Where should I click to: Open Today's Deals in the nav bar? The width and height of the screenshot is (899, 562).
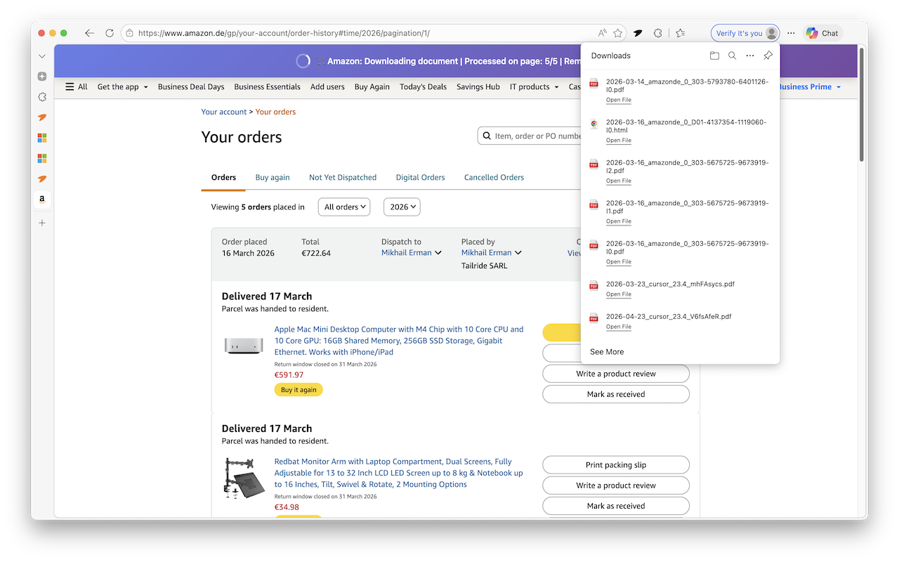pyautogui.click(x=423, y=87)
